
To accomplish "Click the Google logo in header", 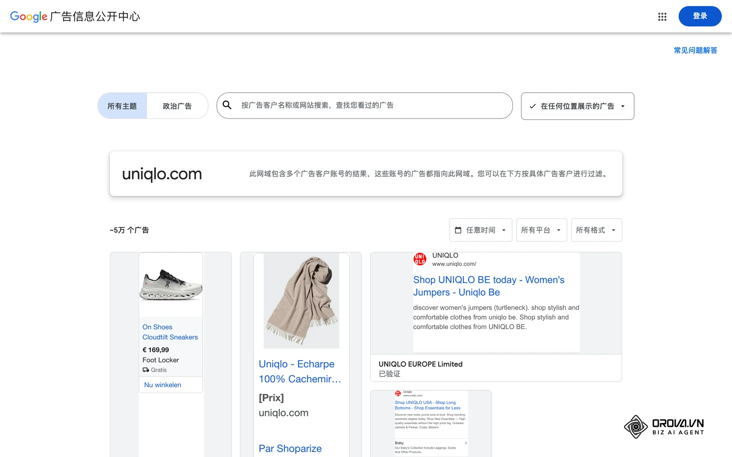I will (29, 16).
